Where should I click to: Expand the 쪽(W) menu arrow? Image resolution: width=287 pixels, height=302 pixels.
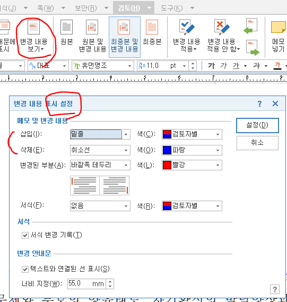coord(63,8)
